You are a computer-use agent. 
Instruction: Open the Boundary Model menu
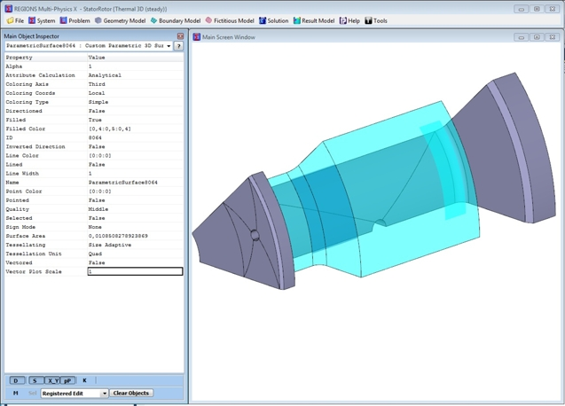[x=175, y=20]
